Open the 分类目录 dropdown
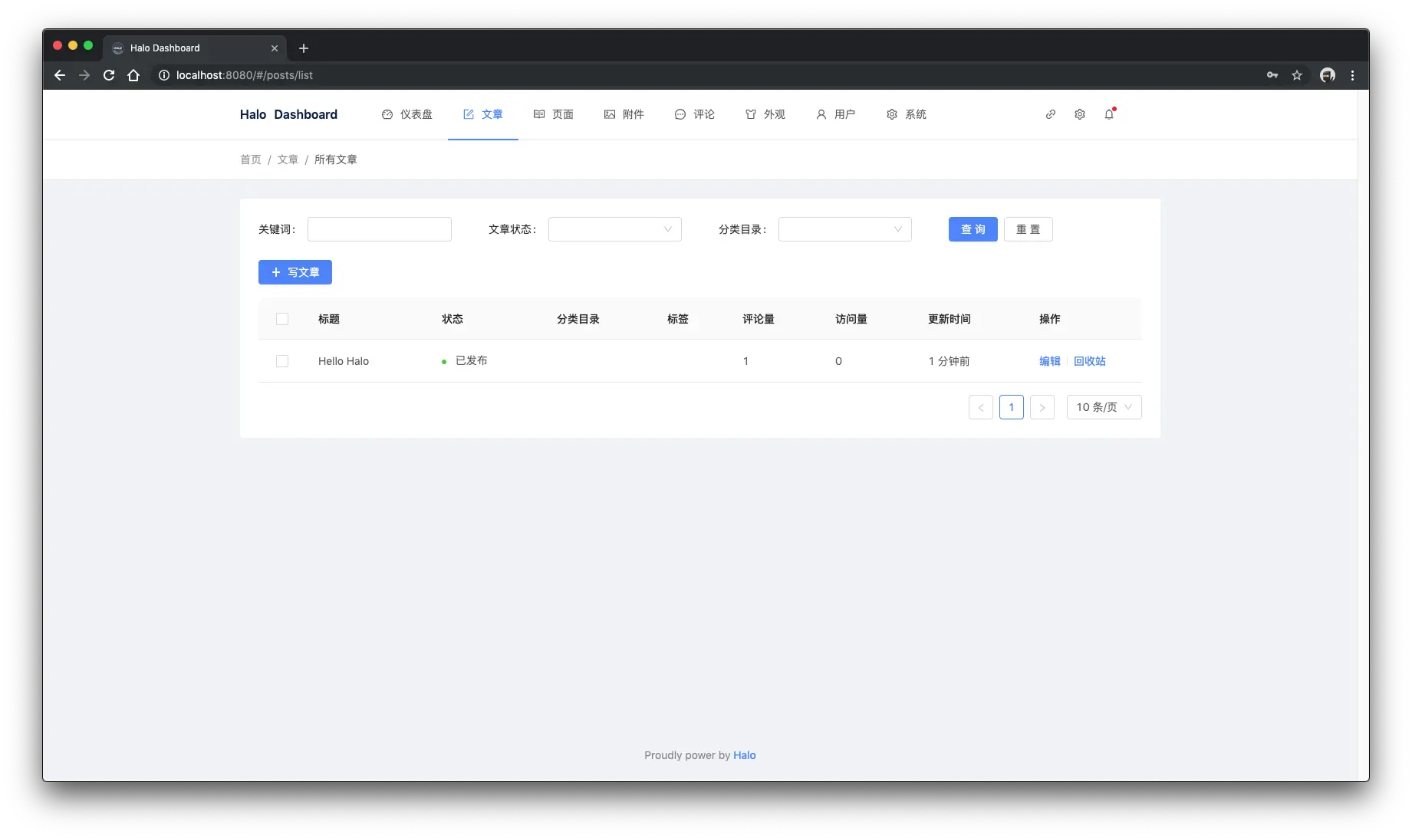This screenshot has height=838, width=1412. (x=845, y=229)
